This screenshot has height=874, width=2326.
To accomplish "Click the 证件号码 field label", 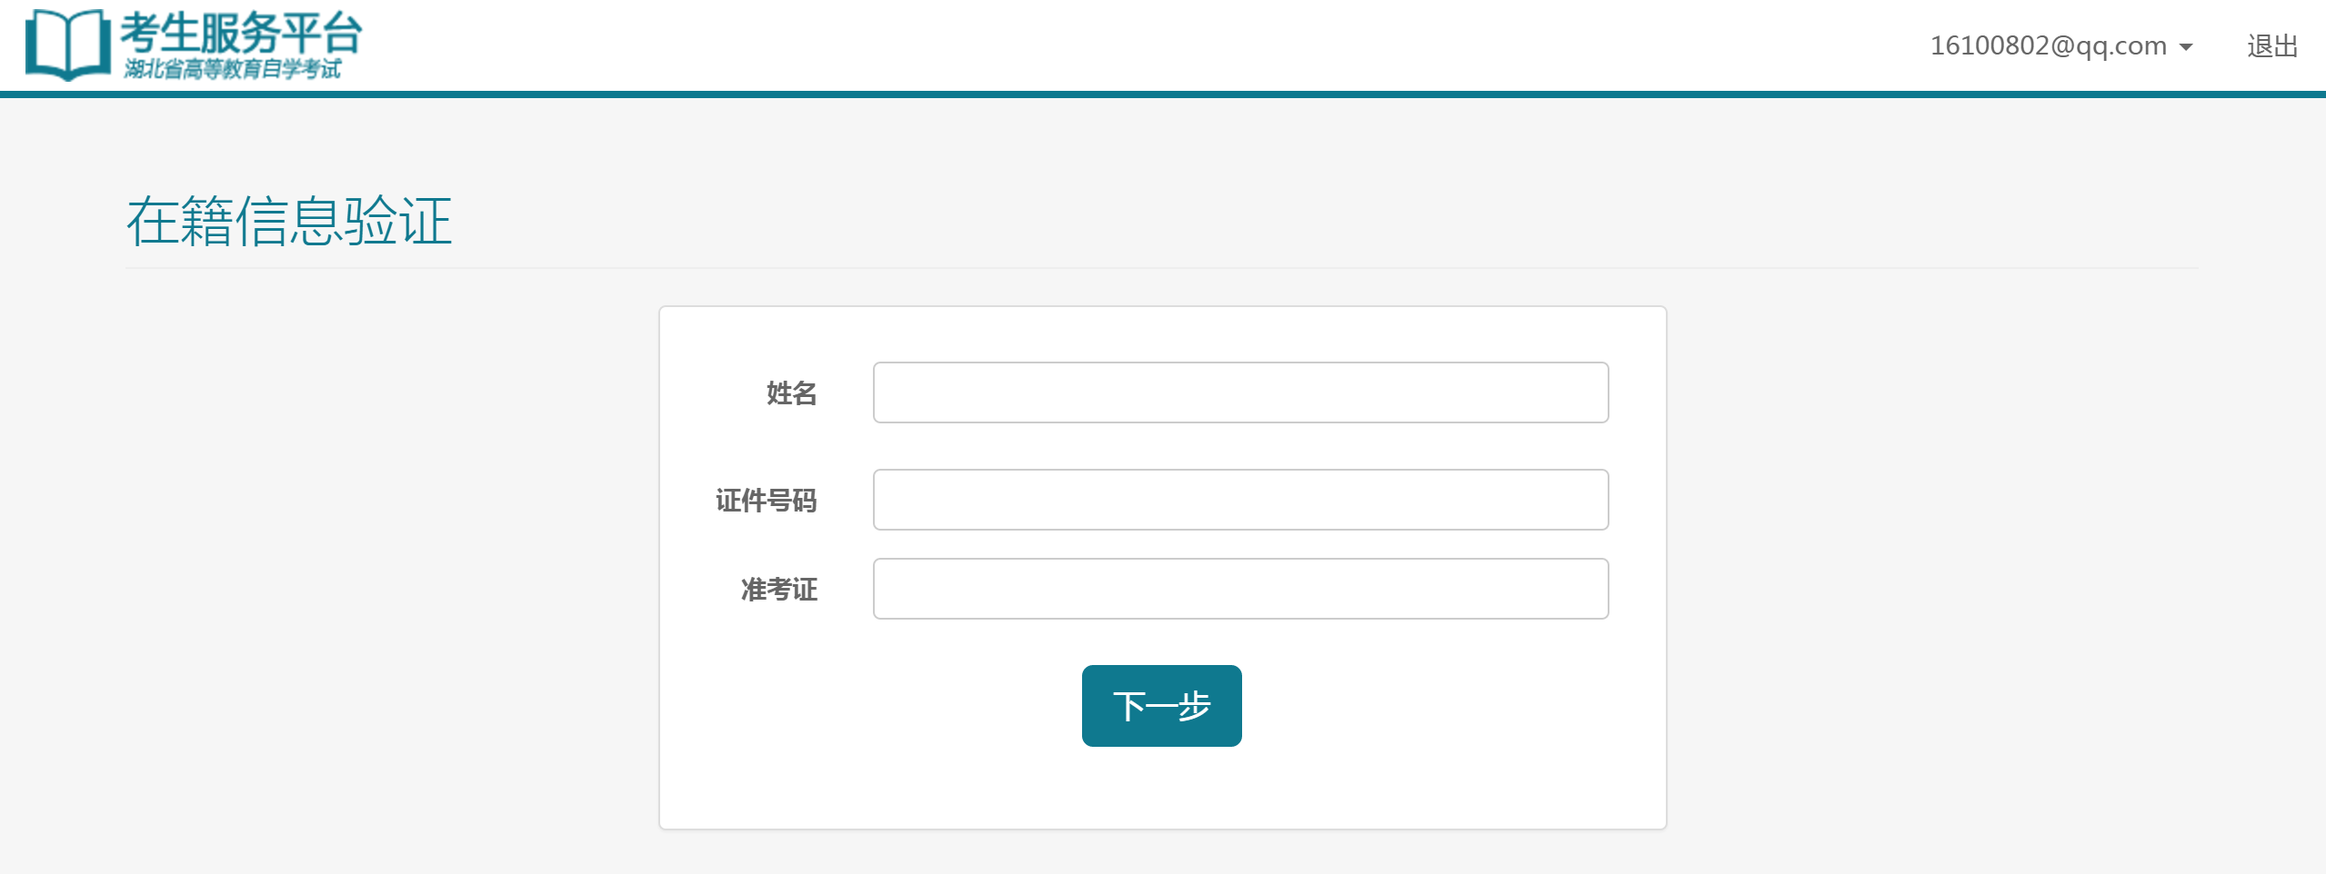I will tap(765, 501).
